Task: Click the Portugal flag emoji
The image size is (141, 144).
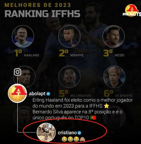Action: click(93, 118)
